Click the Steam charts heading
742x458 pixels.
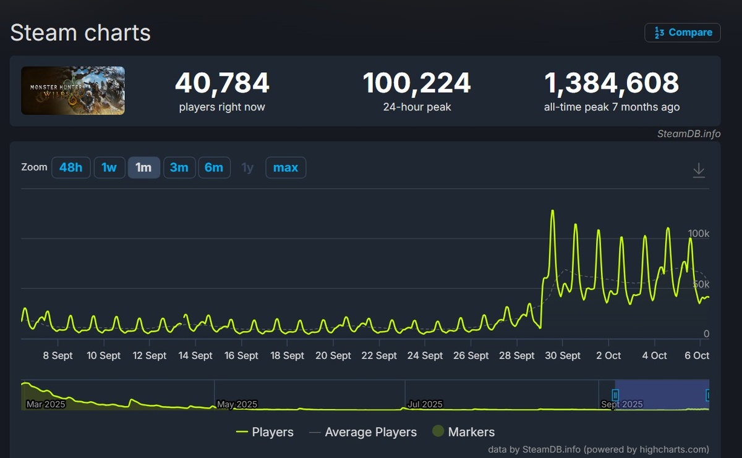[x=80, y=33]
